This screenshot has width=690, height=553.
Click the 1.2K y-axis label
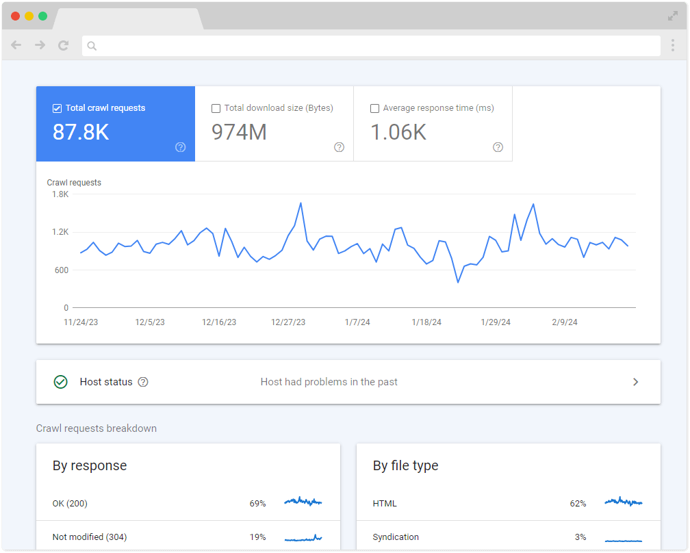tap(60, 232)
